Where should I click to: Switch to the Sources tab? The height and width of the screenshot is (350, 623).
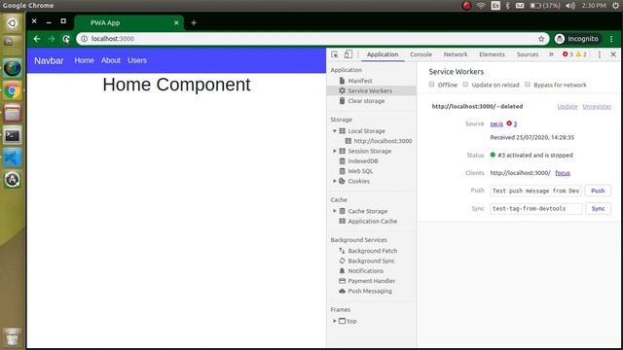pos(528,54)
